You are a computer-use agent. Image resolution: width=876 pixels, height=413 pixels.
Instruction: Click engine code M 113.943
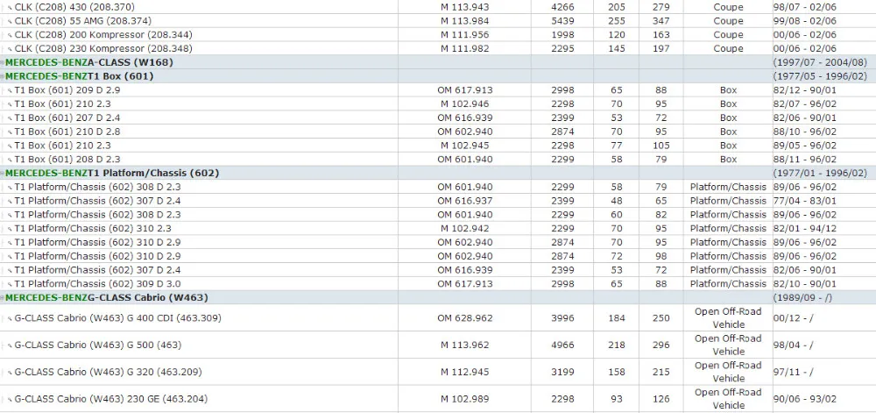pos(465,7)
